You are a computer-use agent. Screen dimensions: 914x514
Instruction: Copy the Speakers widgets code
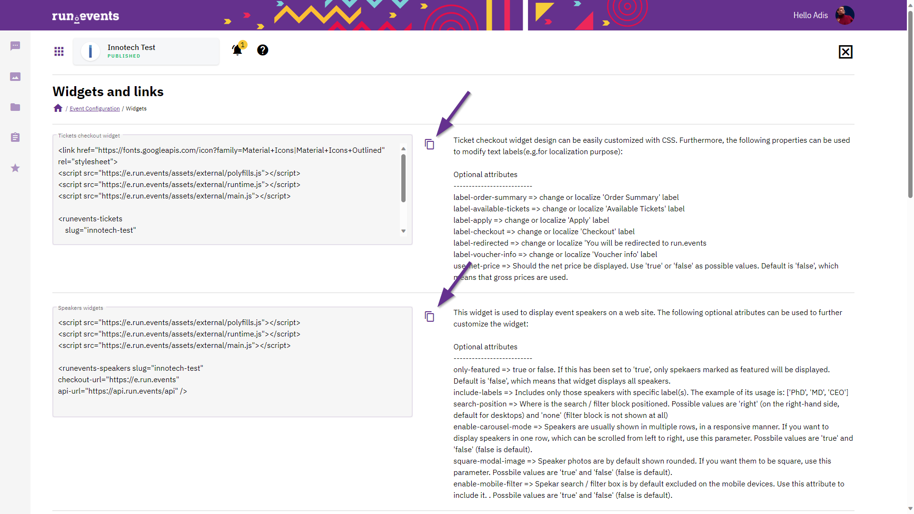click(429, 316)
